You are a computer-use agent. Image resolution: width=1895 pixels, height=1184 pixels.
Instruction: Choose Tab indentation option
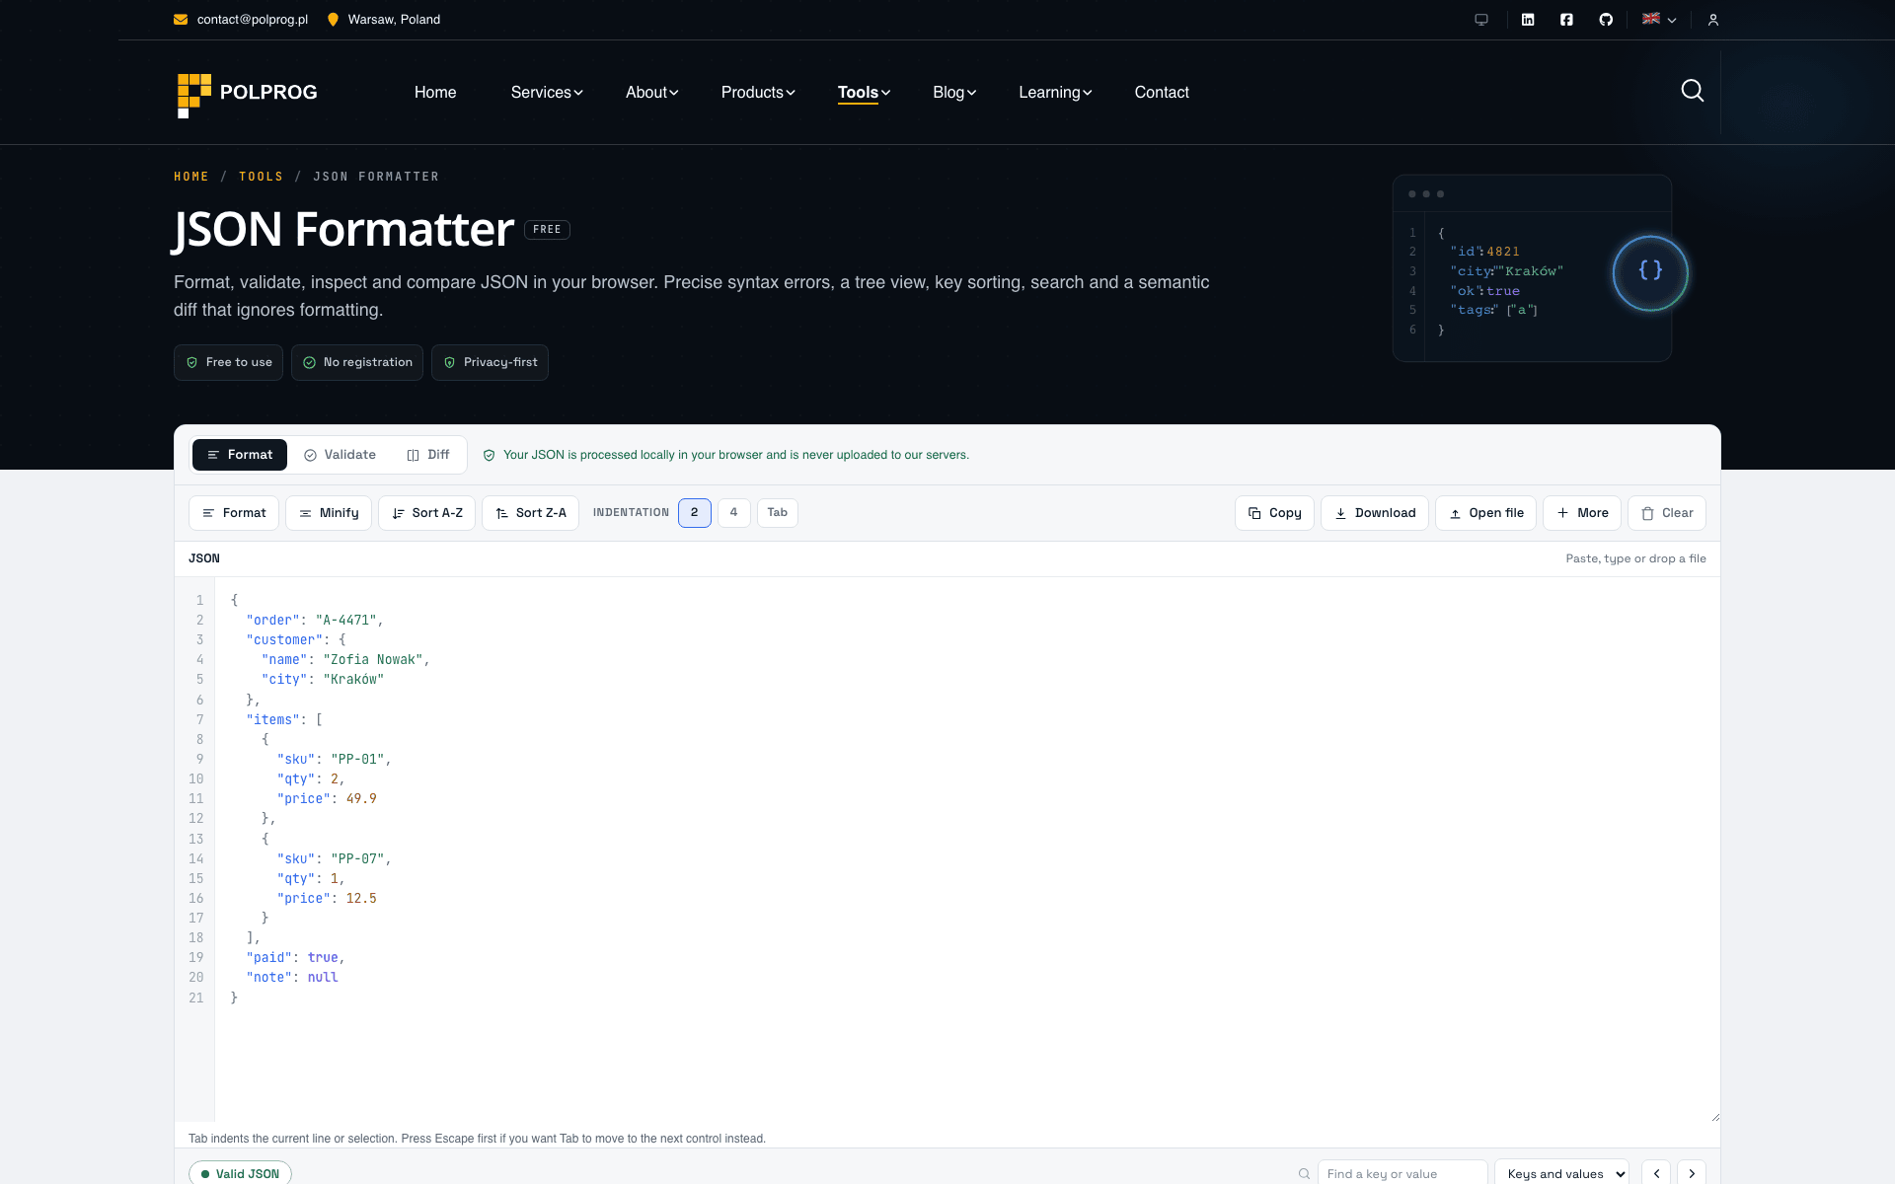tap(778, 513)
